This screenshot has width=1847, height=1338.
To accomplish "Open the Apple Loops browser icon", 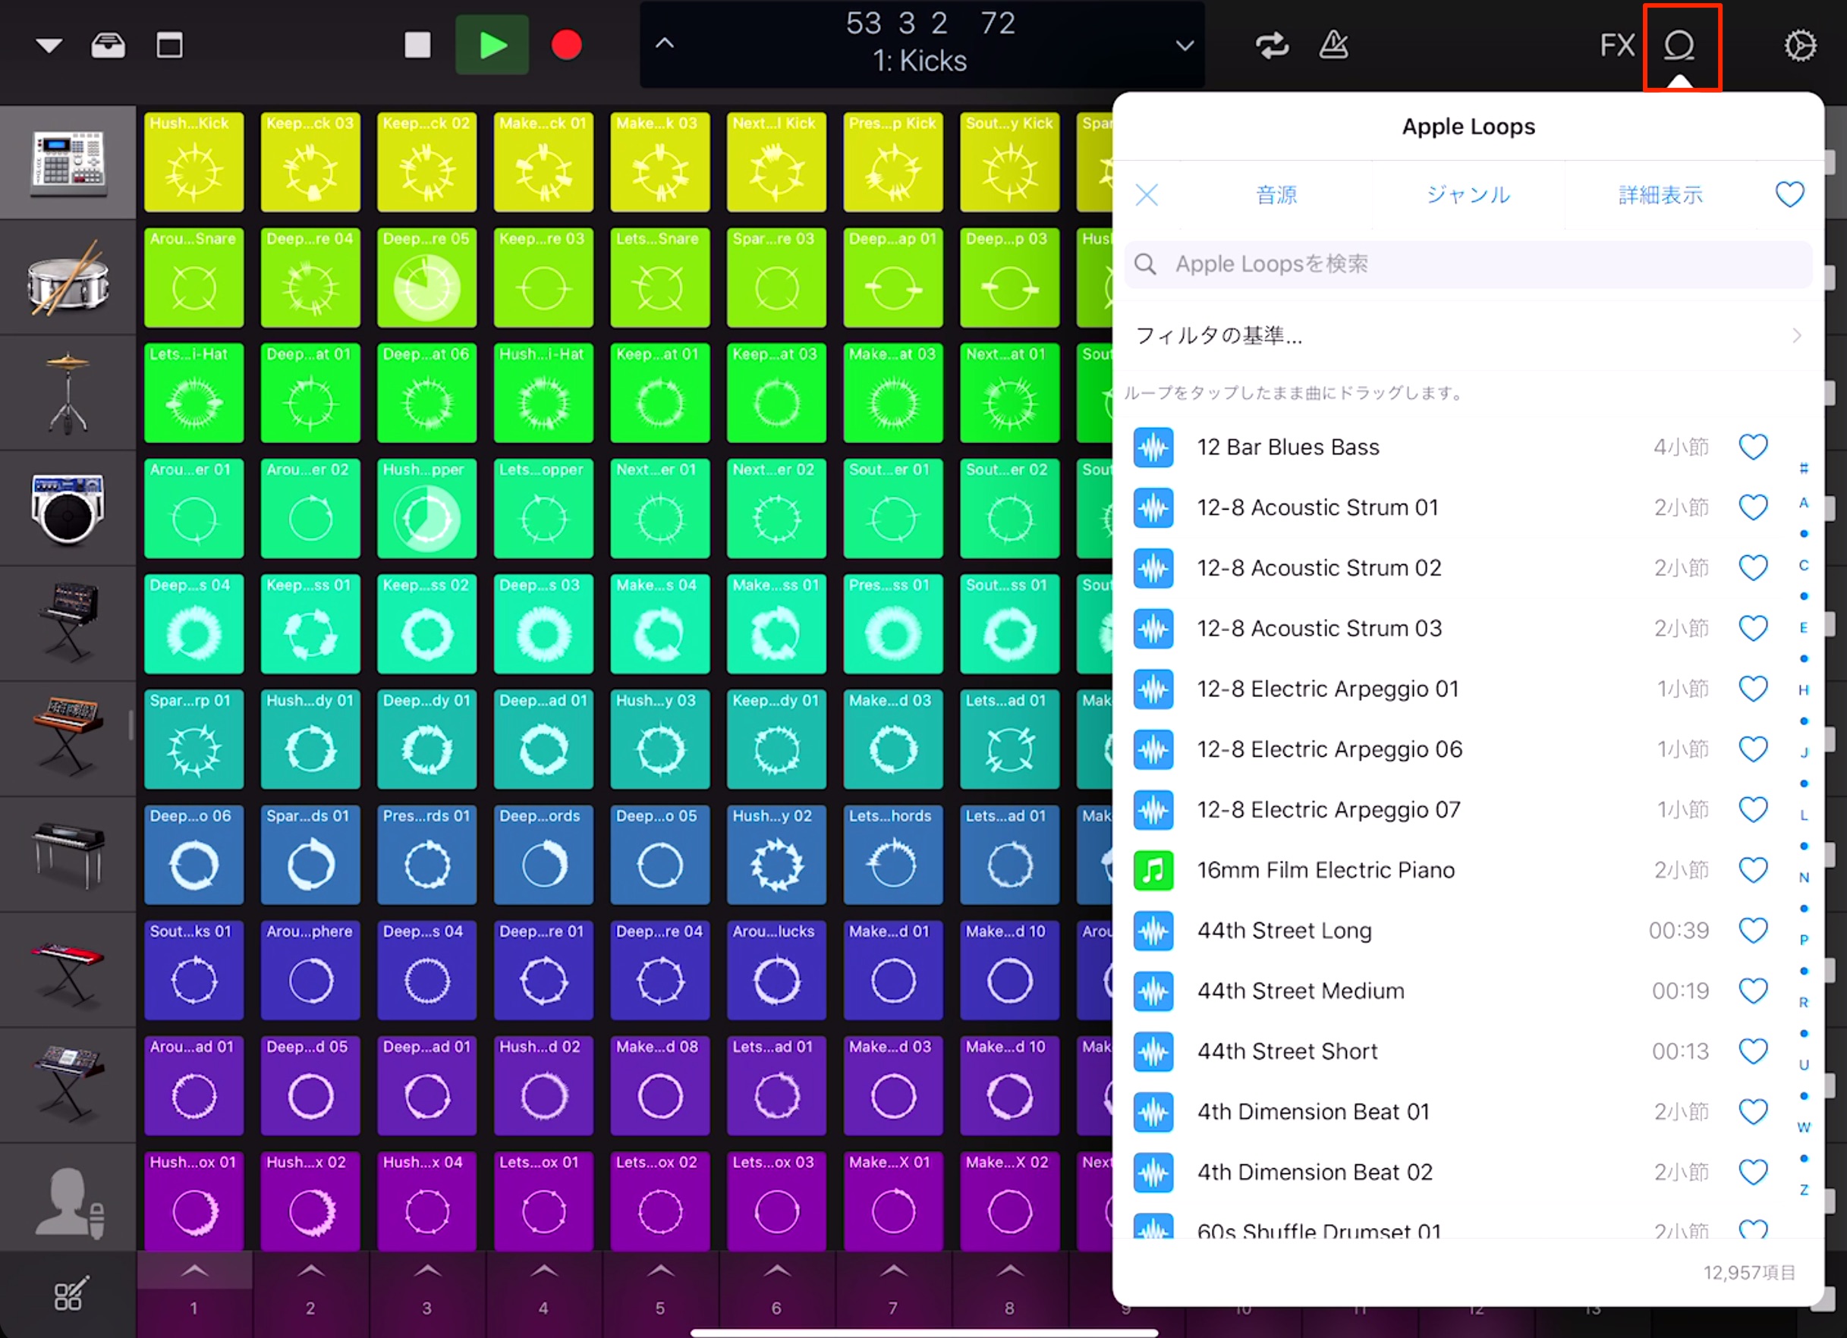I will tap(1679, 46).
